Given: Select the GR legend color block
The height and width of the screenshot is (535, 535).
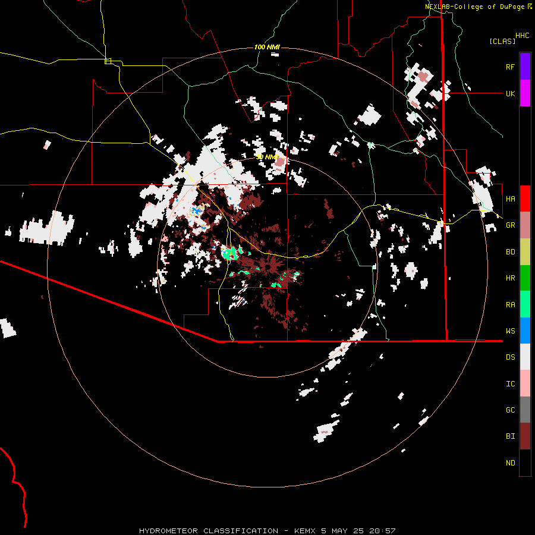Looking at the screenshot, I should coord(525,225).
